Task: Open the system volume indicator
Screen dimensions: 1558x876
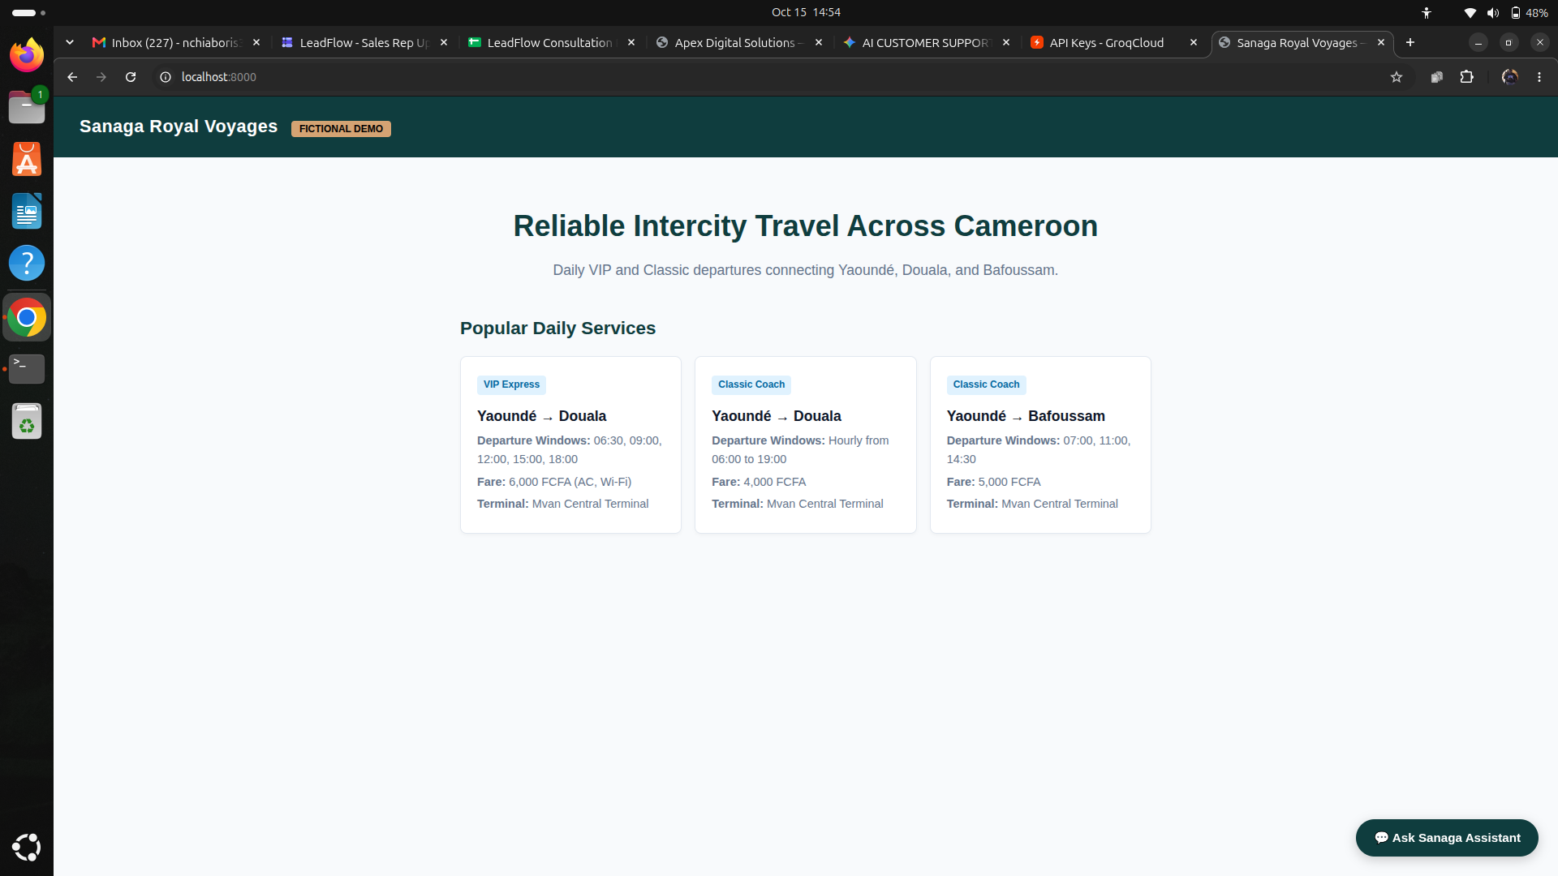Action: pyautogui.click(x=1493, y=12)
